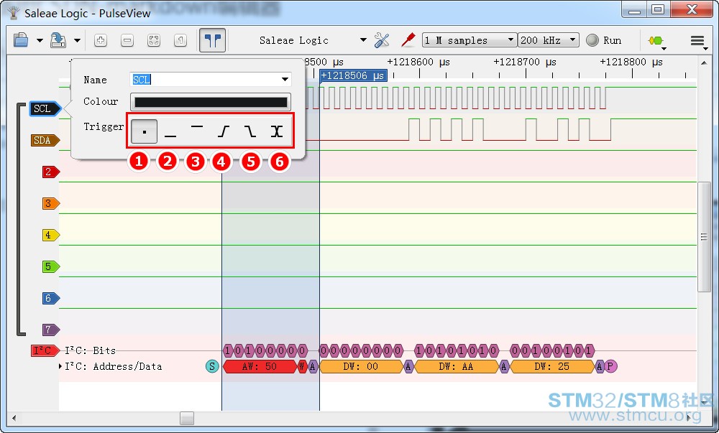Click the yellow channel 4 label
Screen dimensions: 719x433
tap(50, 235)
